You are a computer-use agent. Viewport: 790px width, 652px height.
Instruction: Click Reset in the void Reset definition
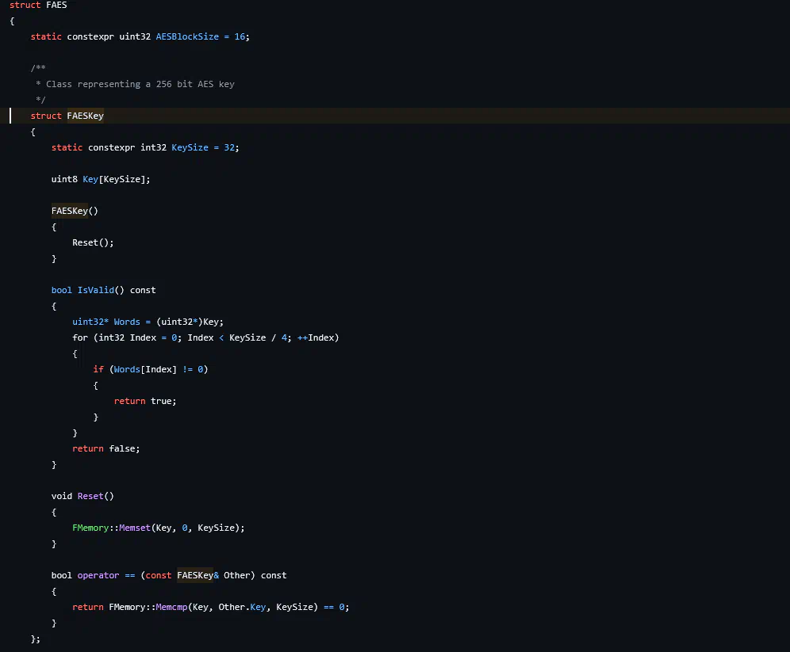tap(90, 496)
